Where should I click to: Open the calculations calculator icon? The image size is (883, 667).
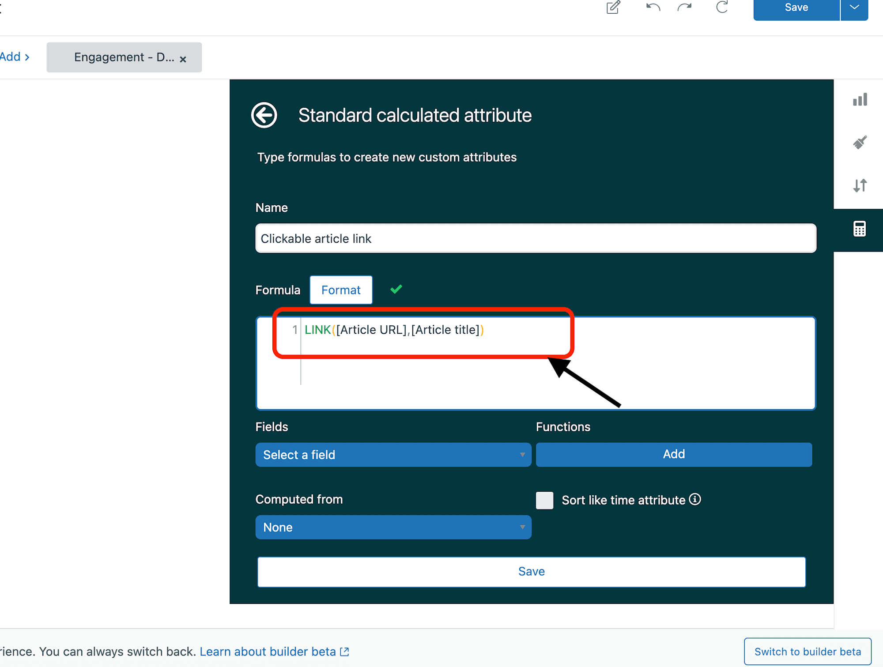(x=860, y=229)
